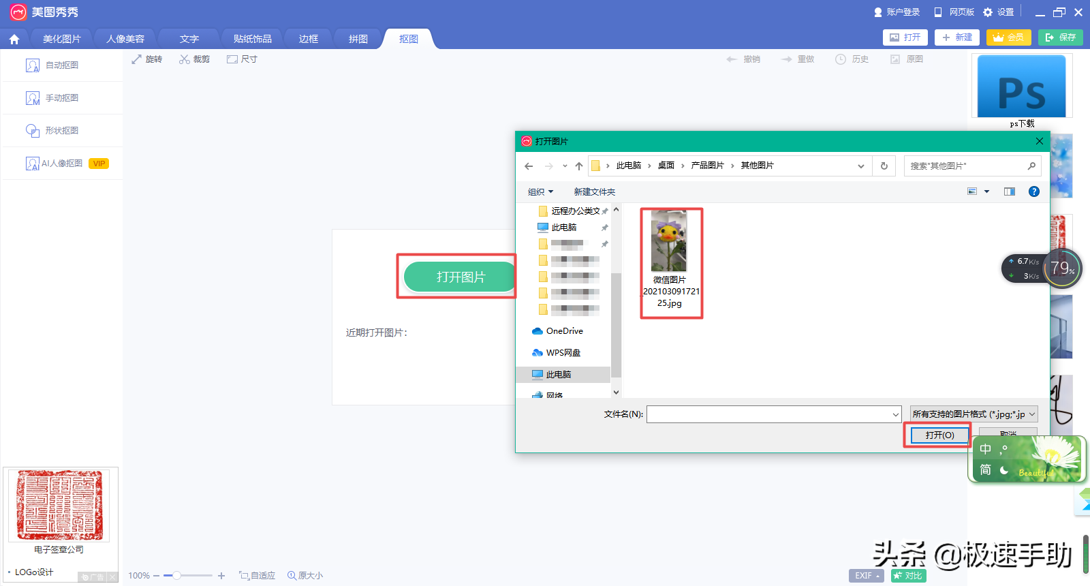
Task: Expand the 组织 organize dropdown
Action: click(540, 192)
